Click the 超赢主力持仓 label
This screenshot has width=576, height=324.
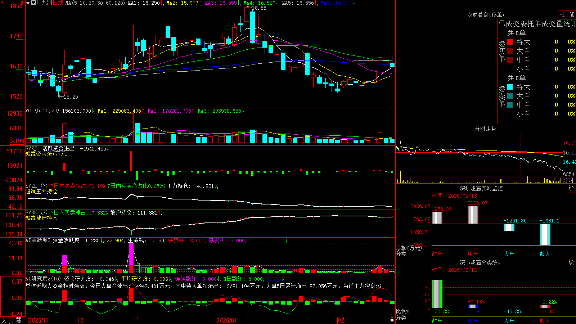click(x=41, y=192)
